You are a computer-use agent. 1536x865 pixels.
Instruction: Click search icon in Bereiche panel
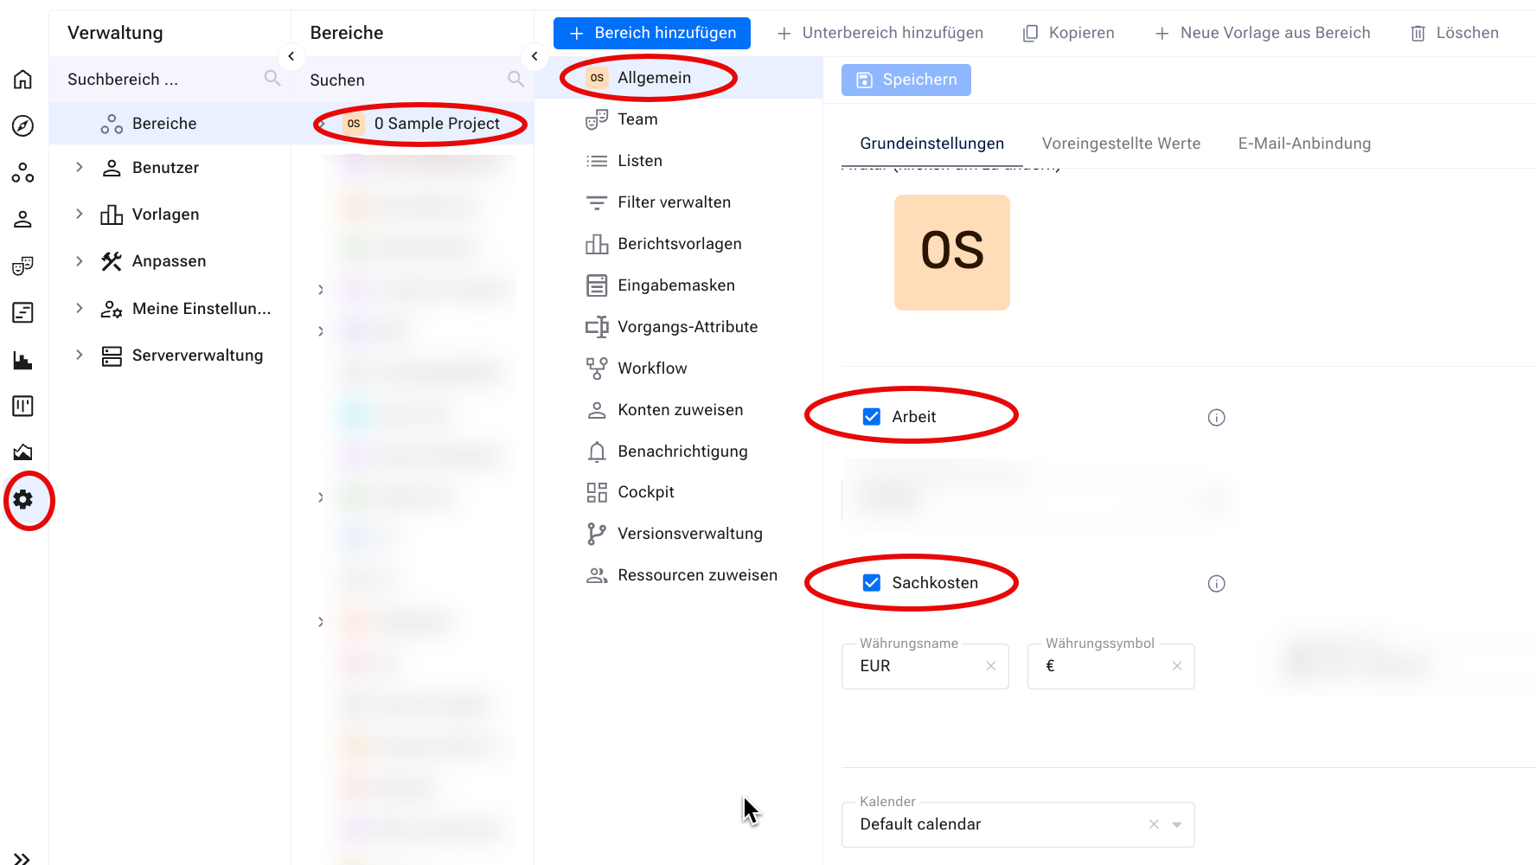click(x=515, y=80)
